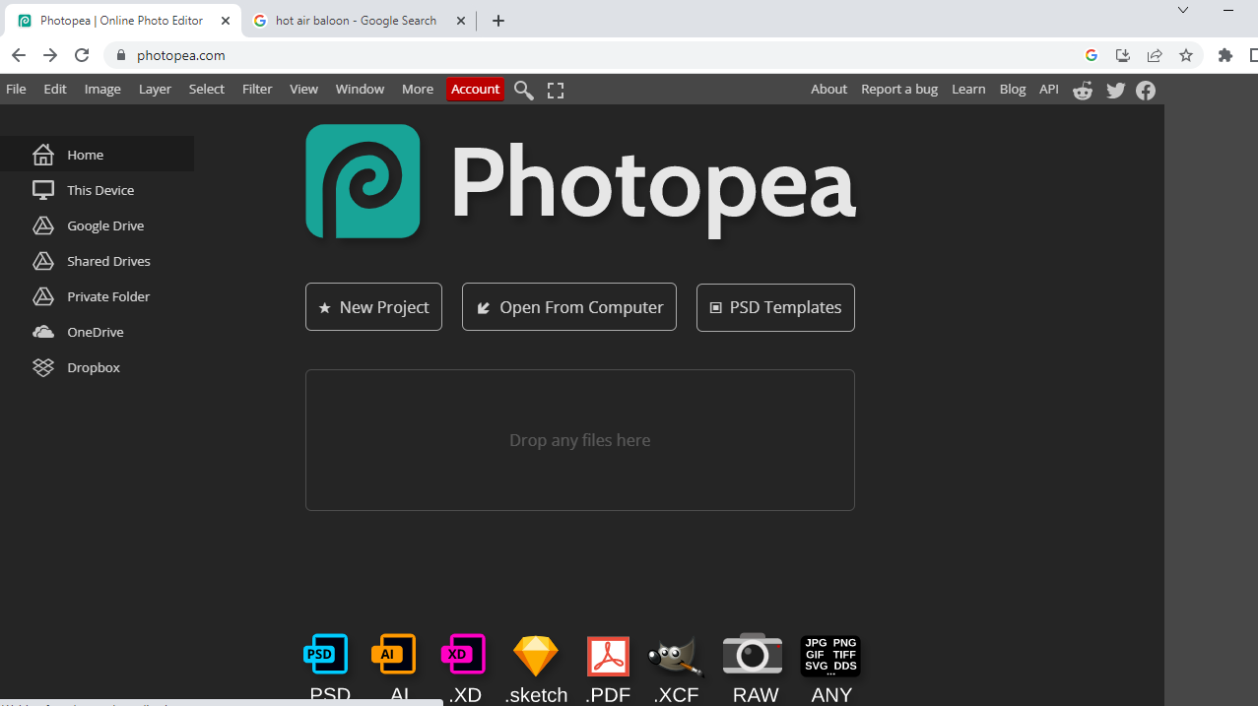Close the Photopea browser tab
Image resolution: width=1258 pixels, height=706 pixels.
pos(225,21)
